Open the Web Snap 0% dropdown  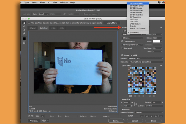tap(157, 48)
